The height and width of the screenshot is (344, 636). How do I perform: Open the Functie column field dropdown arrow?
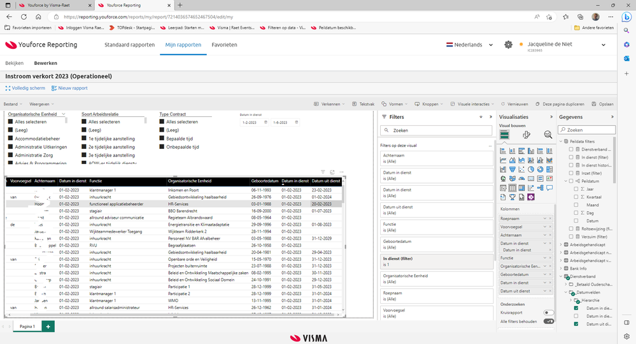(545, 258)
